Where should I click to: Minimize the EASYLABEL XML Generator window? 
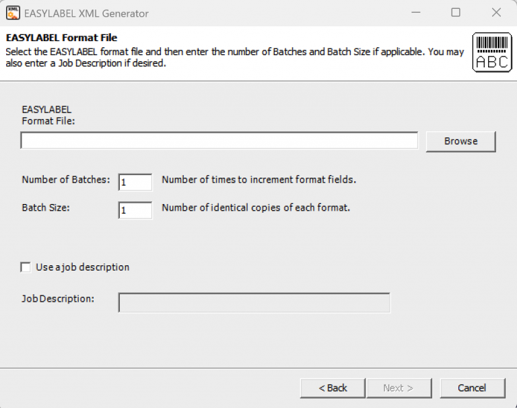[415, 13]
